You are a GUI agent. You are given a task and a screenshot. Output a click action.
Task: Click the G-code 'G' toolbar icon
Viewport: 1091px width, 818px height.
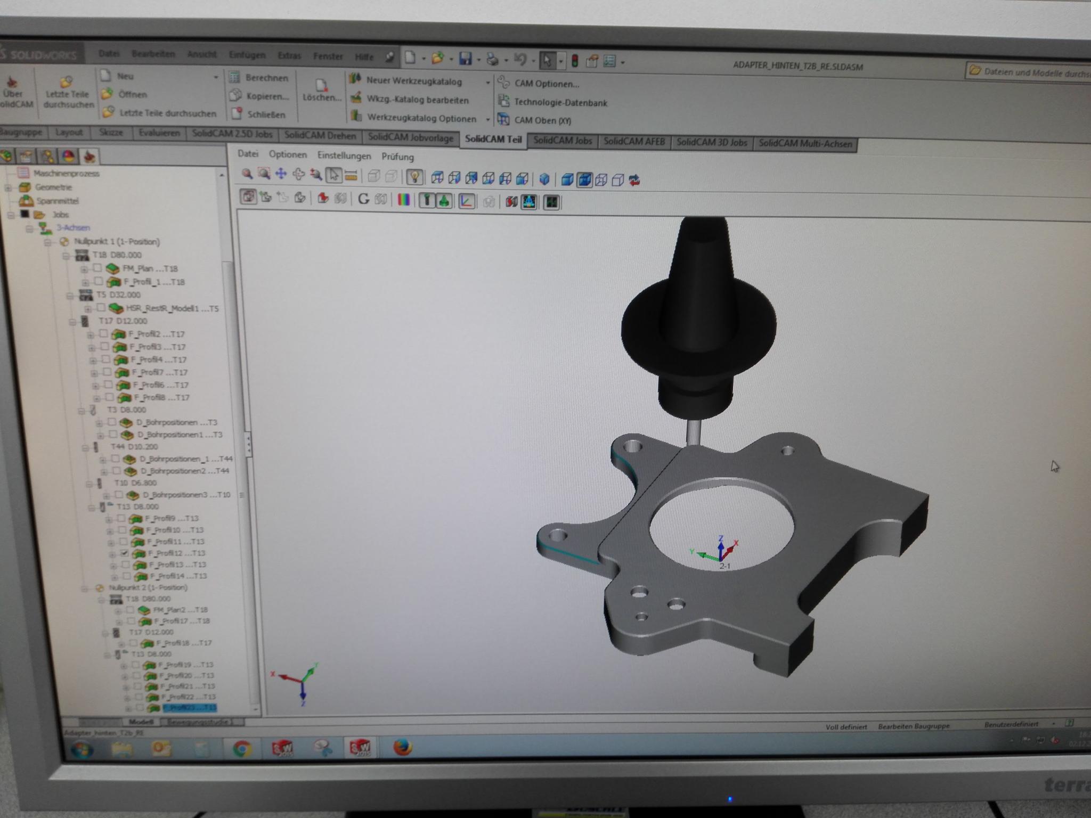point(363,199)
